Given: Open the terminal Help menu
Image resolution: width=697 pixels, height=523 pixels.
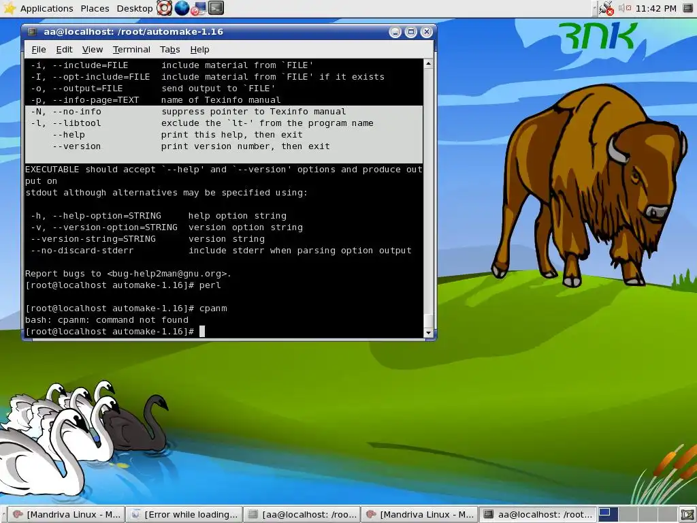Looking at the screenshot, I should coord(199,49).
